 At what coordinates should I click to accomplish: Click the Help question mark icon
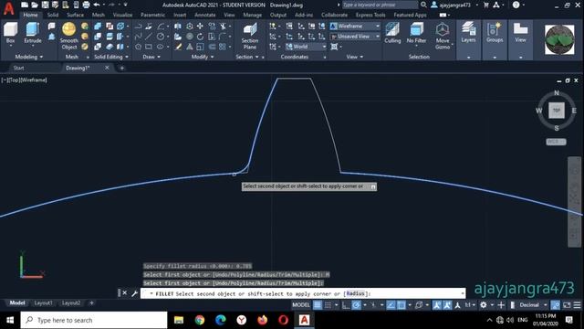tap(516, 5)
